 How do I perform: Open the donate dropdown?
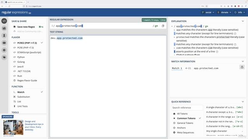224,12
